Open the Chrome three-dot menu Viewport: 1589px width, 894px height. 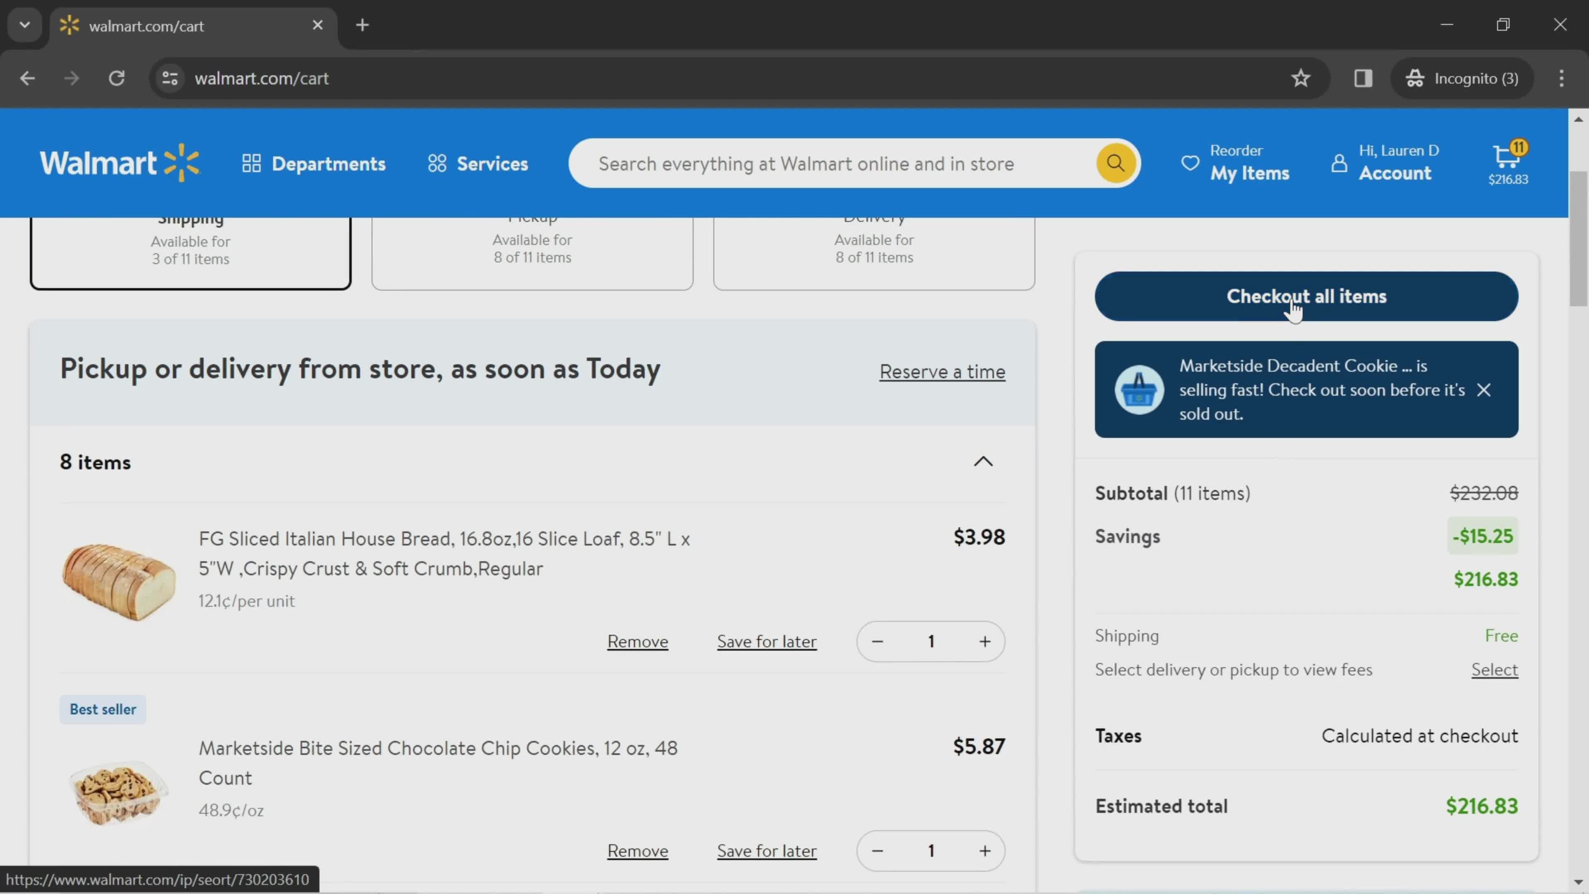(1561, 78)
